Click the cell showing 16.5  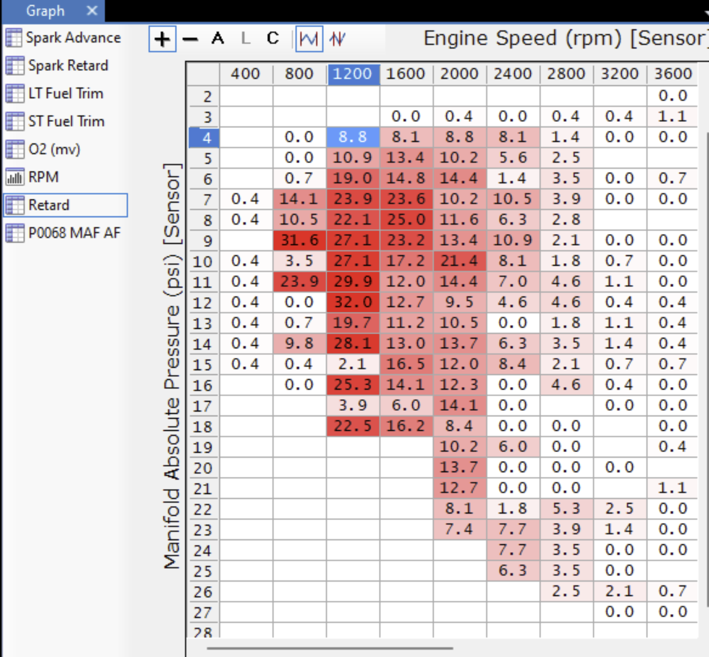pyautogui.click(x=406, y=364)
